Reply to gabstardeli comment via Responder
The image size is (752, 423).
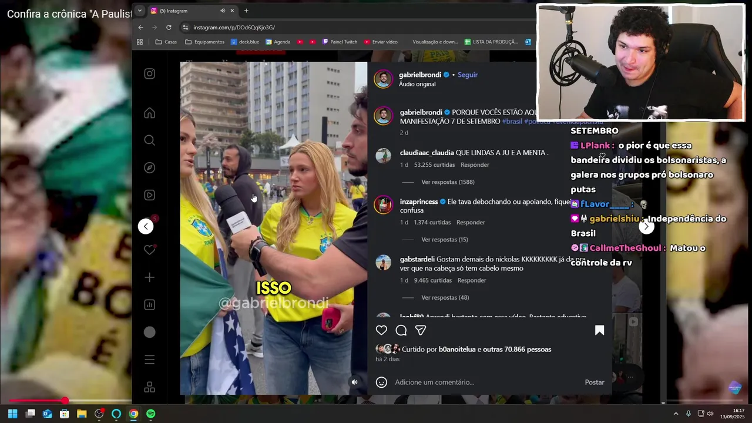(472, 281)
